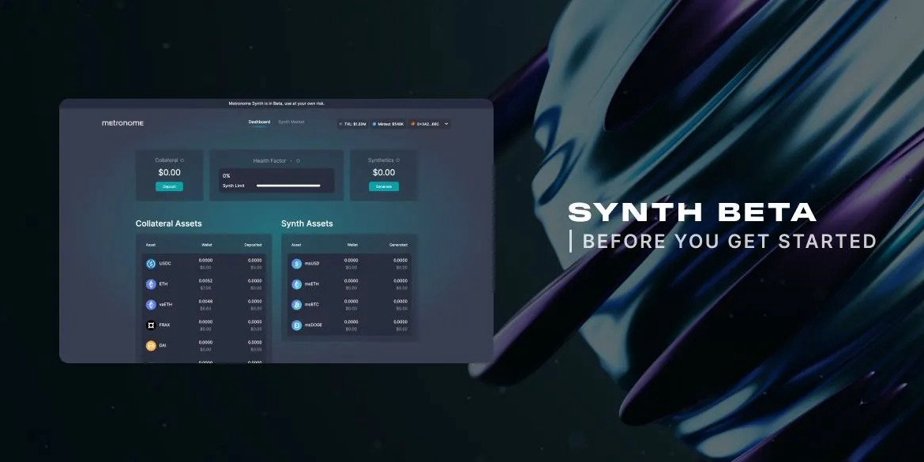Click the Synthetics info icon
924x462 pixels.
(x=397, y=160)
